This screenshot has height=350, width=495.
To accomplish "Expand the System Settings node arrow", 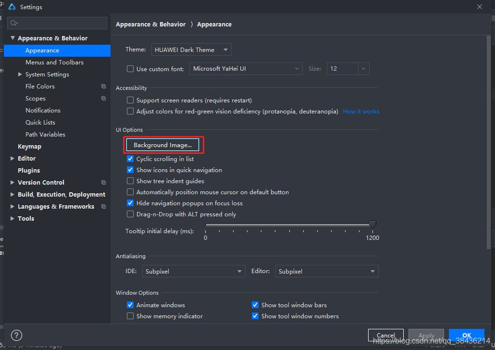I will coord(20,74).
